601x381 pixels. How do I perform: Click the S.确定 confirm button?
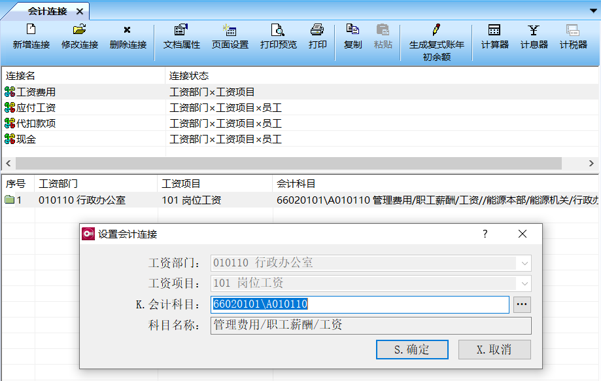point(412,349)
